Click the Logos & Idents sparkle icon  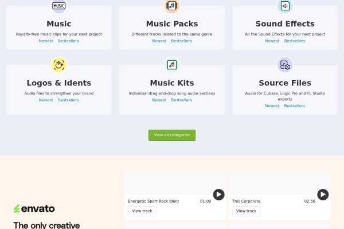pyautogui.click(x=59, y=65)
